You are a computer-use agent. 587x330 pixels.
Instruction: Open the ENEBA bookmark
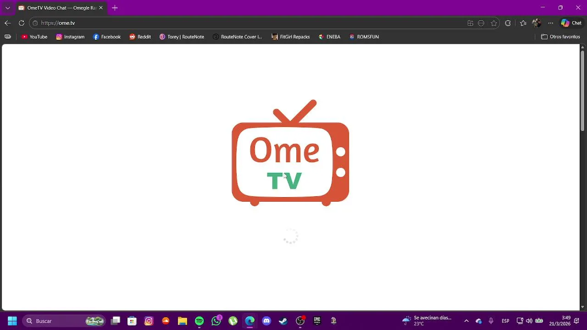(x=329, y=37)
